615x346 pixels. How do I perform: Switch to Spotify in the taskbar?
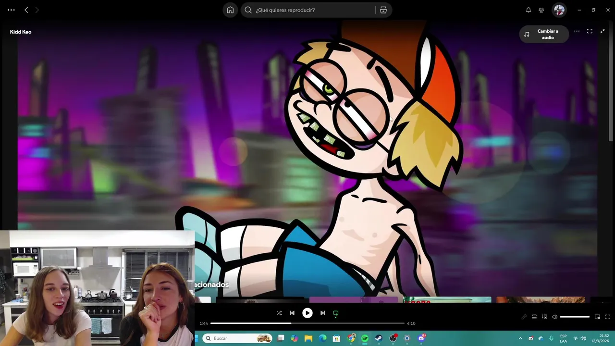tap(365, 338)
